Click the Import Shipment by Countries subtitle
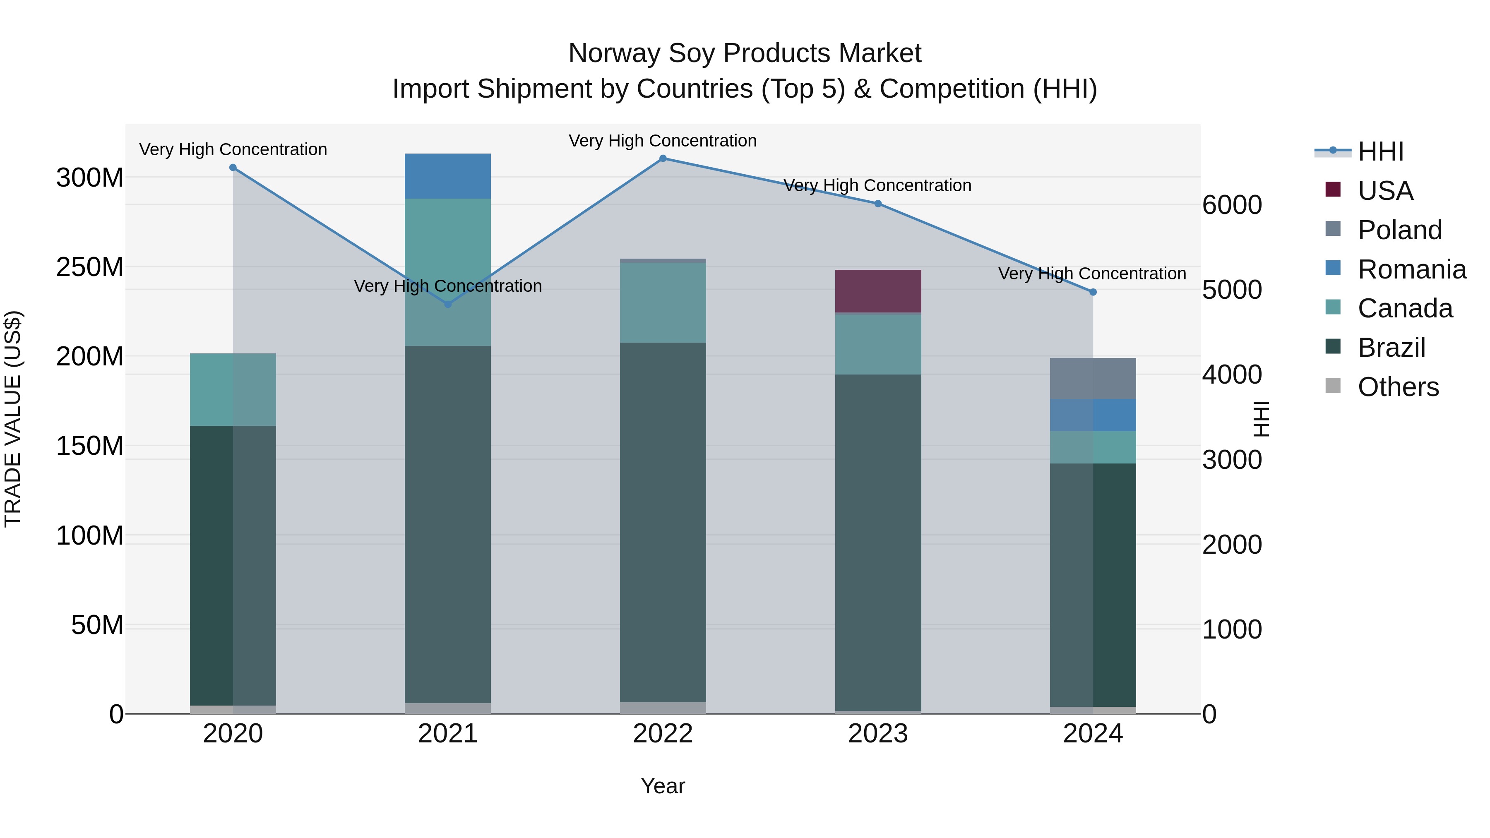 pyautogui.click(x=745, y=89)
